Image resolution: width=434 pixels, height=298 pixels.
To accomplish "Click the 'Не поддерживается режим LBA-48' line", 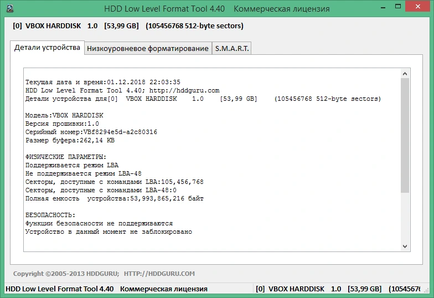I will 83,173.
